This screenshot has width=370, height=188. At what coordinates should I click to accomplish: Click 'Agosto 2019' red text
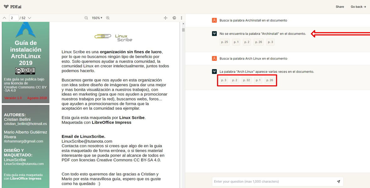tap(37, 98)
